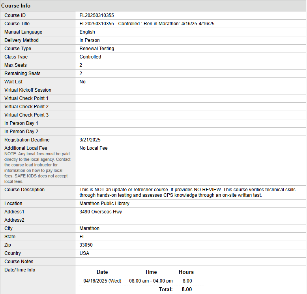Click the local fees NOTE paragraph
The height and width of the screenshot is (294, 307).
click(37, 168)
